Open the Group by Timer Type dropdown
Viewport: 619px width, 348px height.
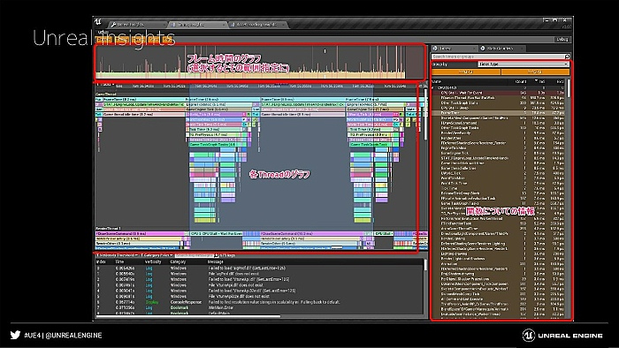click(x=523, y=64)
